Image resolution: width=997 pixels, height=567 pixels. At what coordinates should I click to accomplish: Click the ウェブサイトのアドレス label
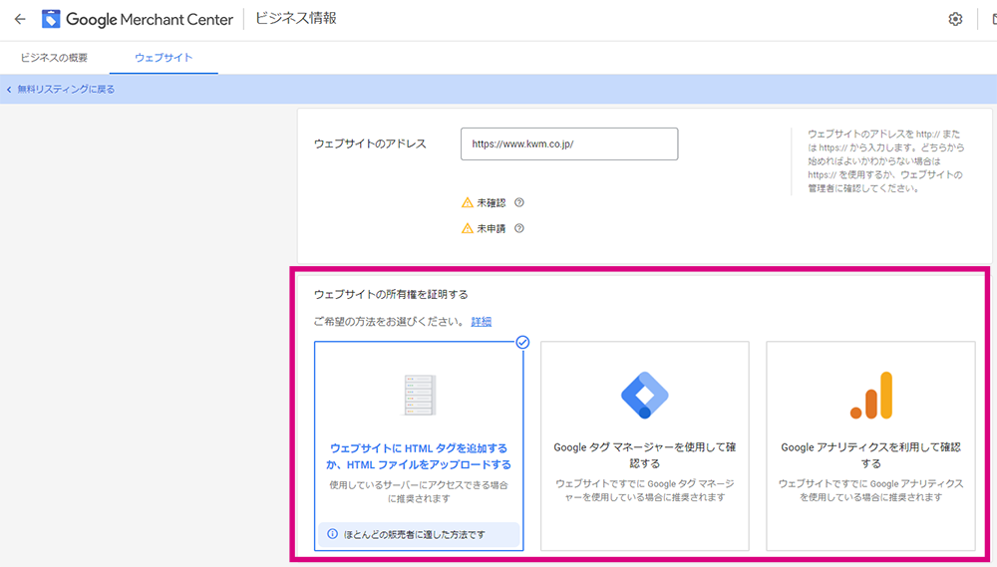coord(370,143)
